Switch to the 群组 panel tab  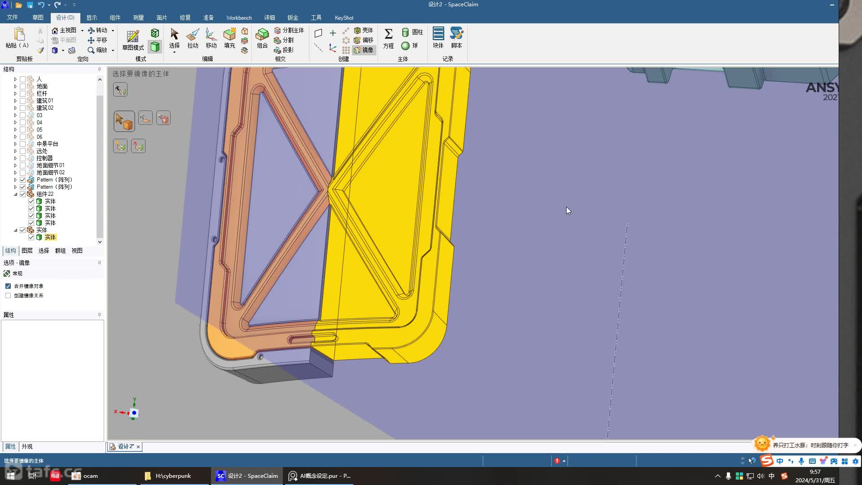[x=60, y=251]
